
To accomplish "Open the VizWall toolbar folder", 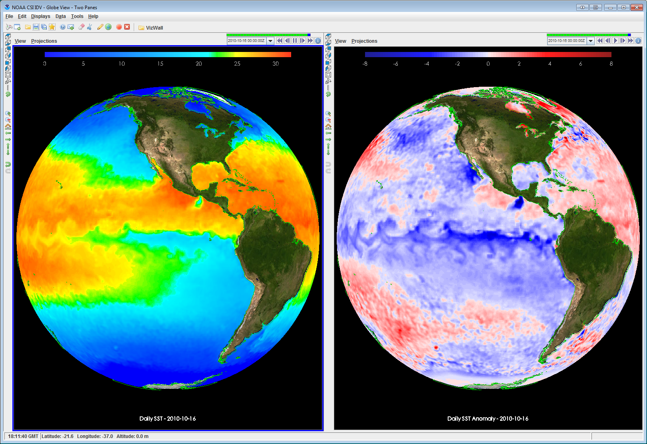I will pyautogui.click(x=151, y=28).
